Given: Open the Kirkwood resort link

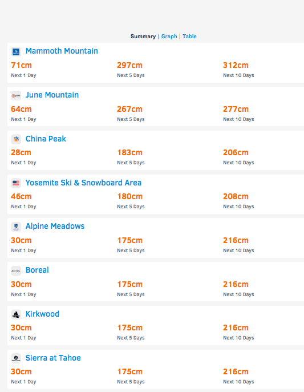Looking at the screenshot, I should (42, 314).
